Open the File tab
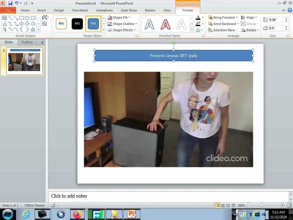 8,10
